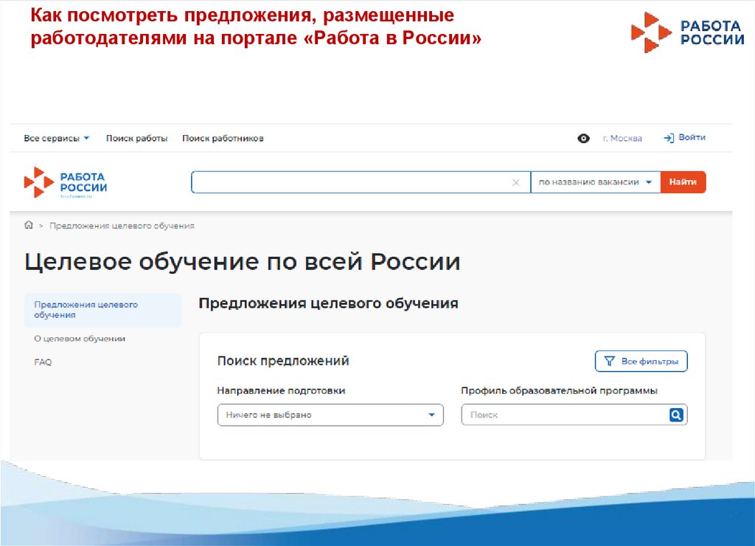
Task: Click the magnifier icon in profile search
Action: point(676,415)
